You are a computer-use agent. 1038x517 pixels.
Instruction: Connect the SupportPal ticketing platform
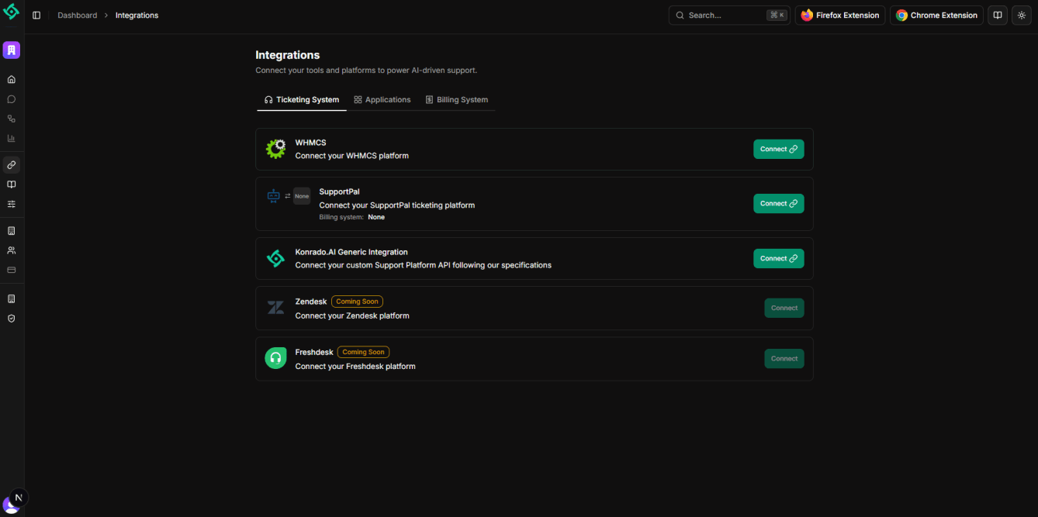[x=779, y=204]
